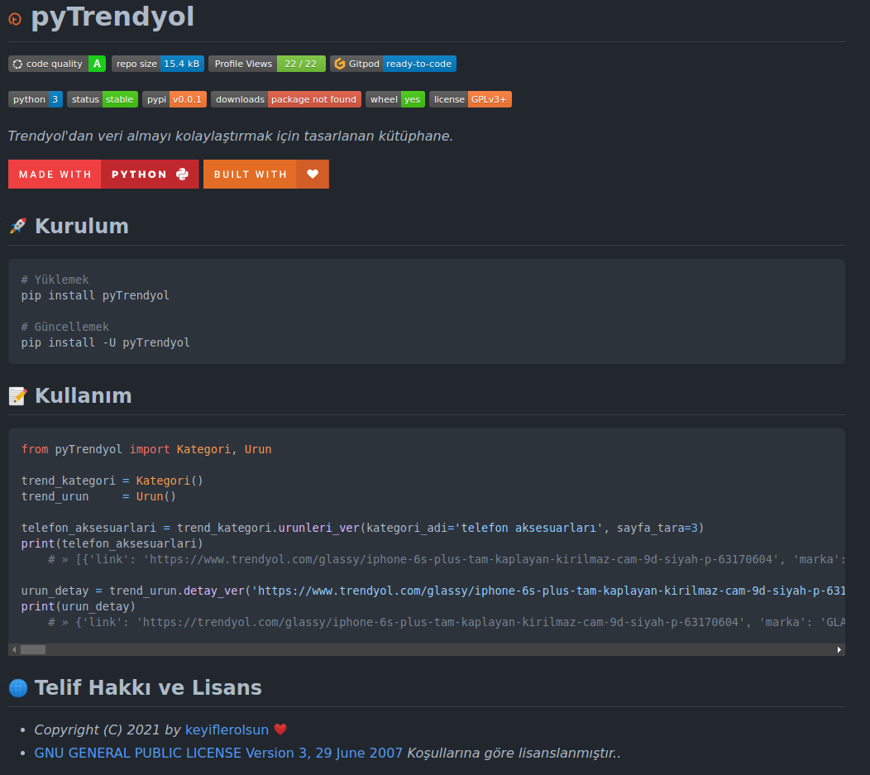Image resolution: width=870 pixels, height=775 pixels.
Task: Click the downloads package not found badge
Action: (286, 99)
